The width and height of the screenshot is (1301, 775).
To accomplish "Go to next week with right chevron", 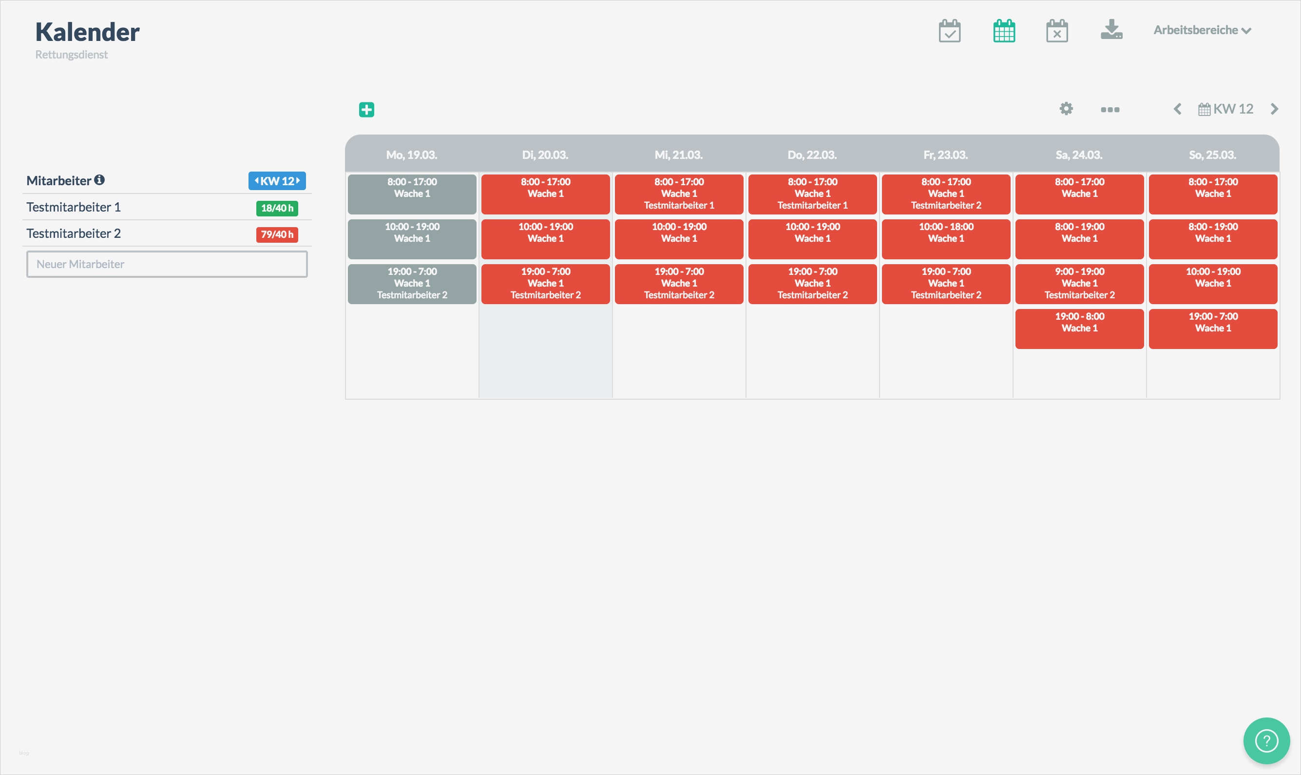I will point(1274,109).
